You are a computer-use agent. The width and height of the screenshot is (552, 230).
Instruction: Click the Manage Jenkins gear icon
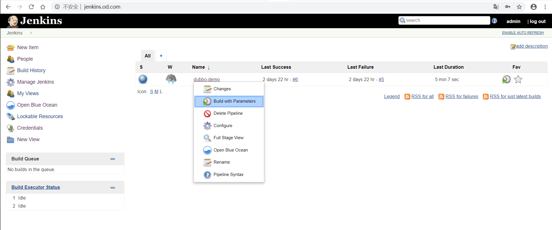pyautogui.click(x=11, y=82)
